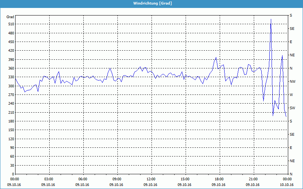Click the 21:00 time marker
Screen dimensions: 303x189
253,179
